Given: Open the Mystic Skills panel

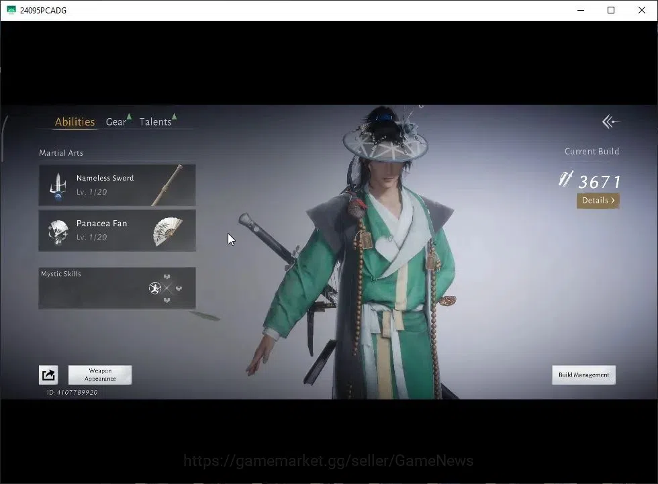Looking at the screenshot, I should tap(117, 288).
